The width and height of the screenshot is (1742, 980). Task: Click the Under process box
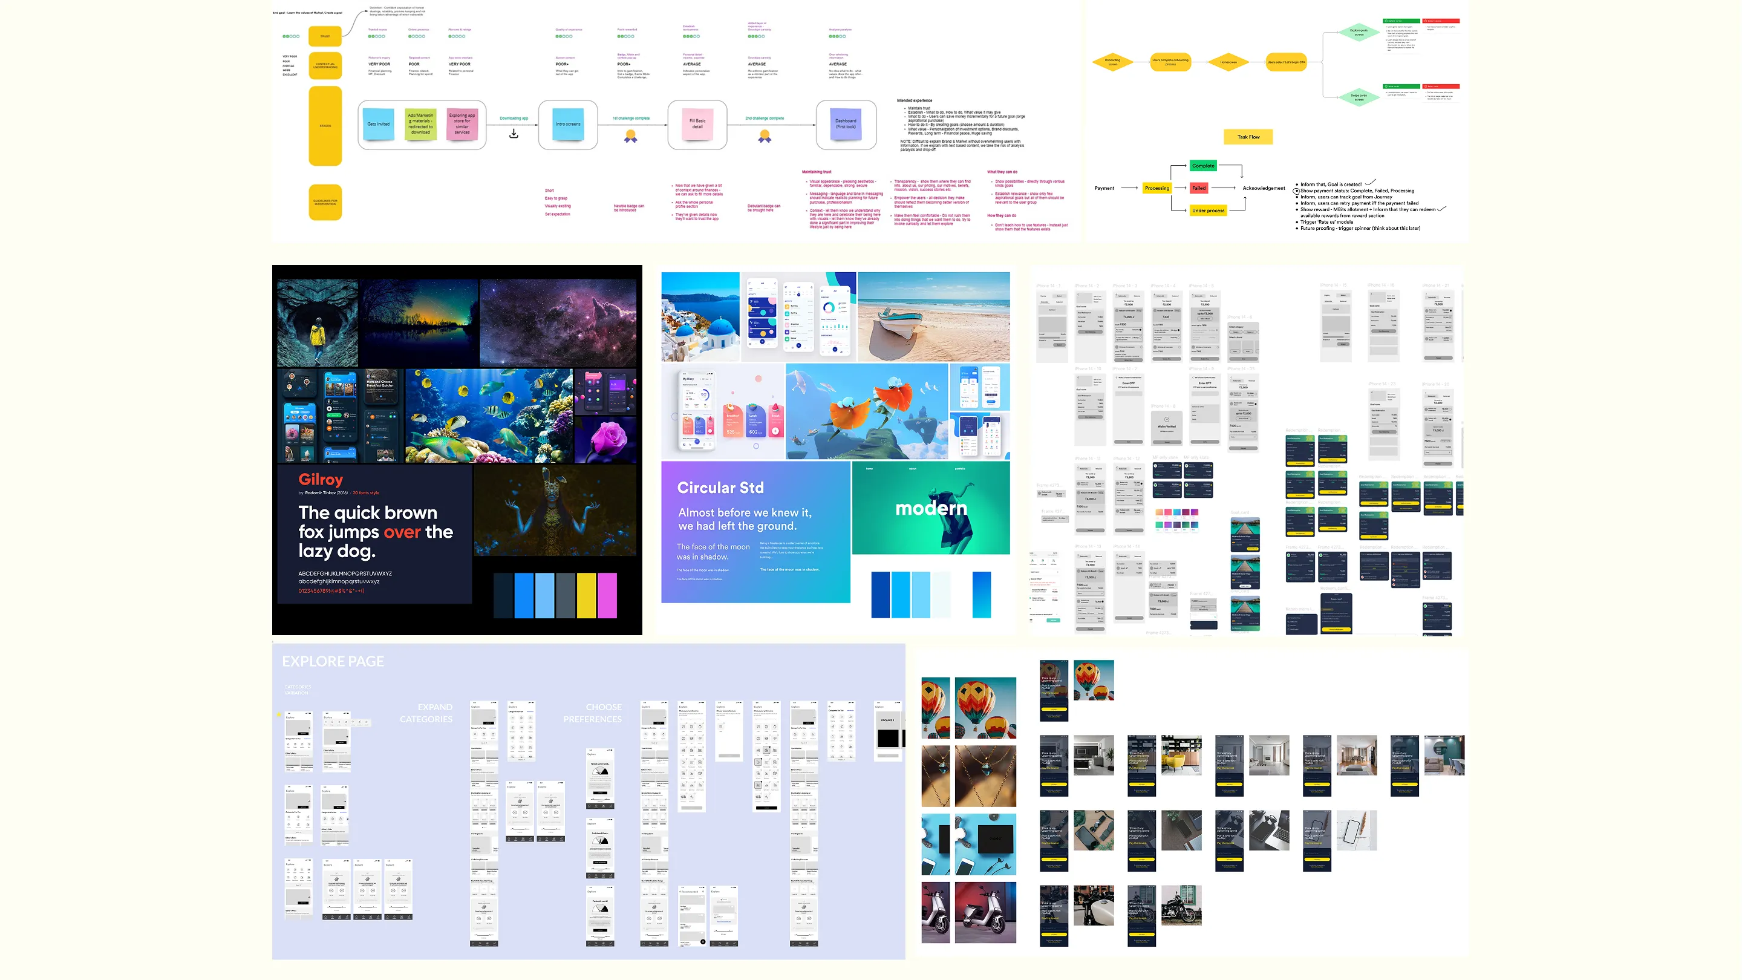[1209, 211]
